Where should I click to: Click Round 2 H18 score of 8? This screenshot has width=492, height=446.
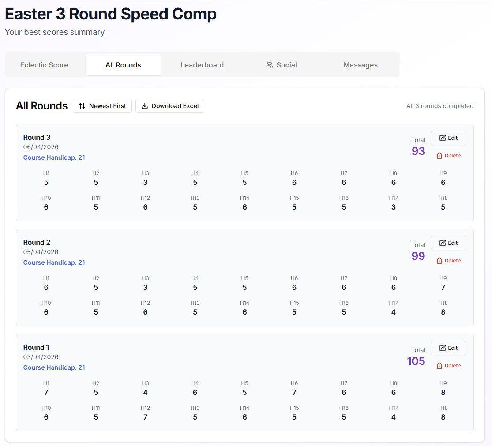pos(443,312)
